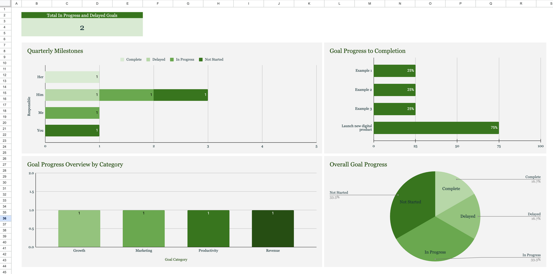Click the Overall Goal Progress chart title
553x274 pixels.
click(x=358, y=165)
